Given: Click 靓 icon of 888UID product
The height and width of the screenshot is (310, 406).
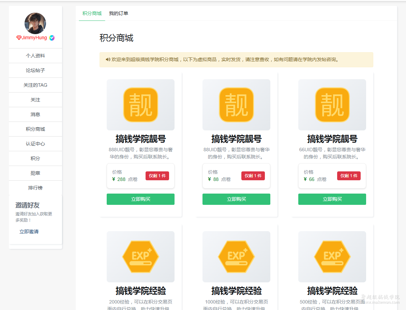Looking at the screenshot, I should pos(140,105).
